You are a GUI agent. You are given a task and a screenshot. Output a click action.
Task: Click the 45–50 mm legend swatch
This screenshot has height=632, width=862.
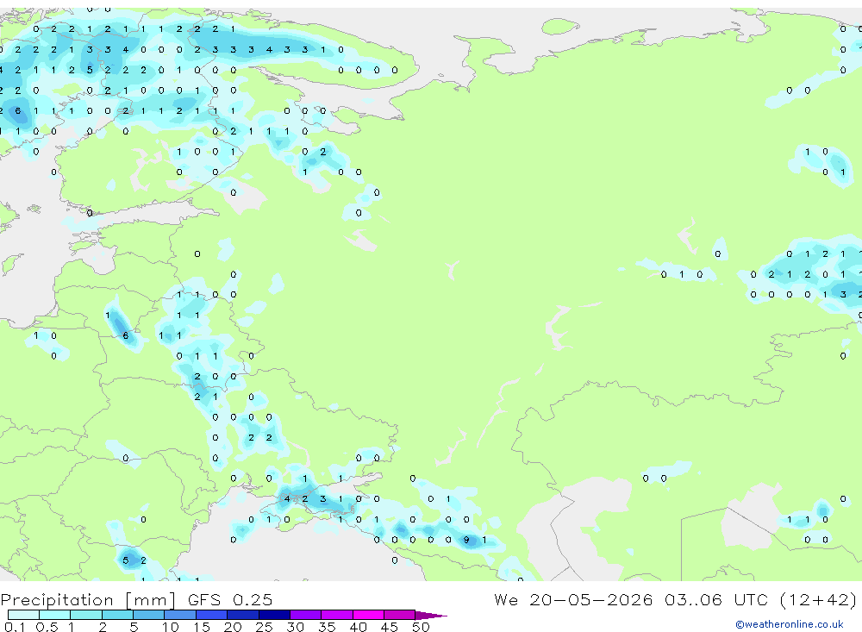click(400, 615)
